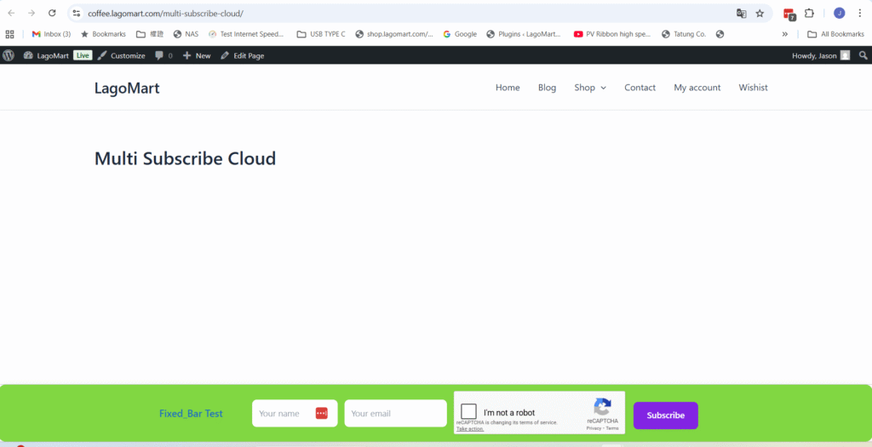This screenshot has width=872, height=447.
Task: Open the Google Translate icon in address bar
Action: point(741,14)
